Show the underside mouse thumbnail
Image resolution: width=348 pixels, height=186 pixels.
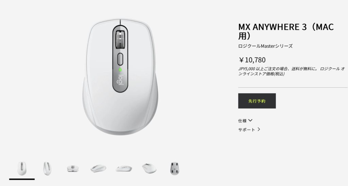coord(174,168)
